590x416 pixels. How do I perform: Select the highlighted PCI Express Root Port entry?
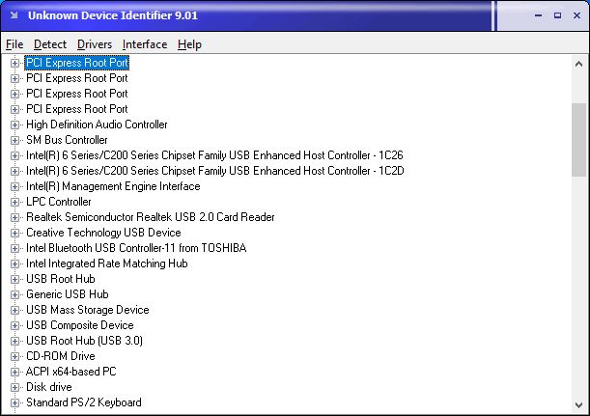coord(76,63)
